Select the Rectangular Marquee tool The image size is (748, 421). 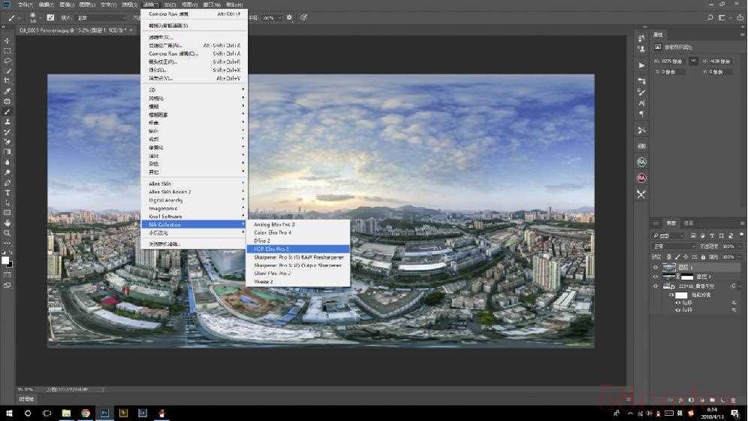[x=8, y=50]
